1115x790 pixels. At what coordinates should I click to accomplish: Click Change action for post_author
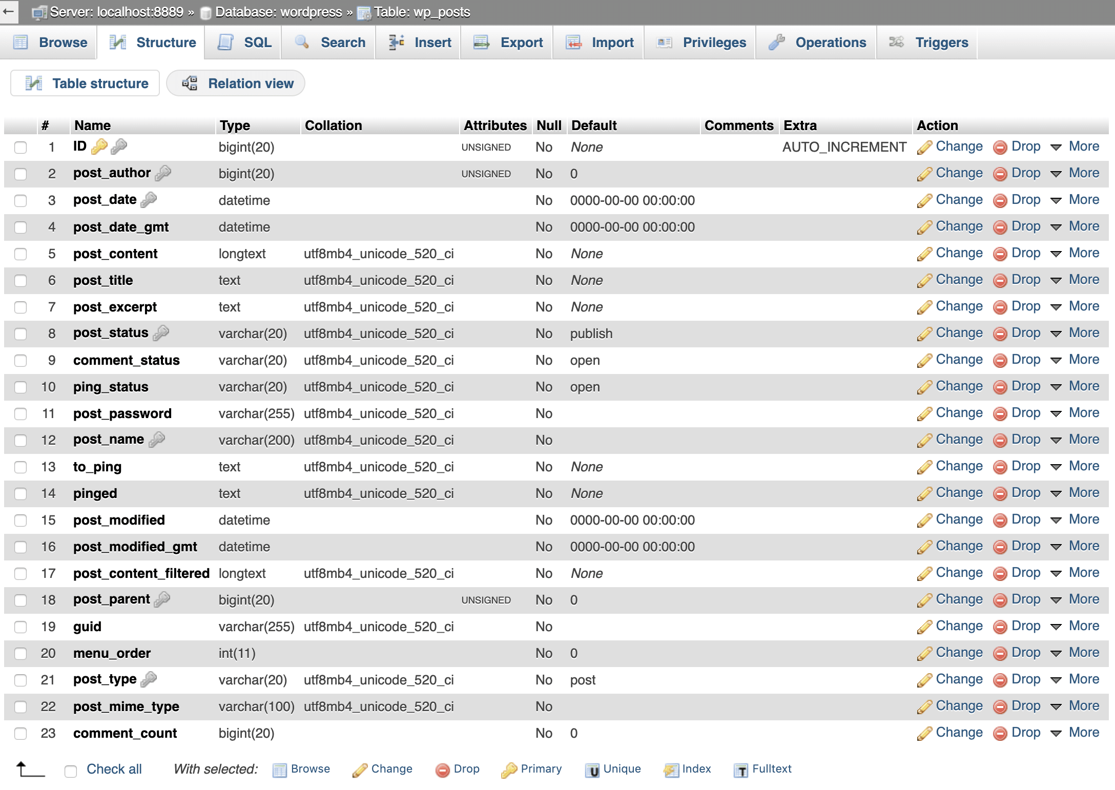click(x=951, y=174)
